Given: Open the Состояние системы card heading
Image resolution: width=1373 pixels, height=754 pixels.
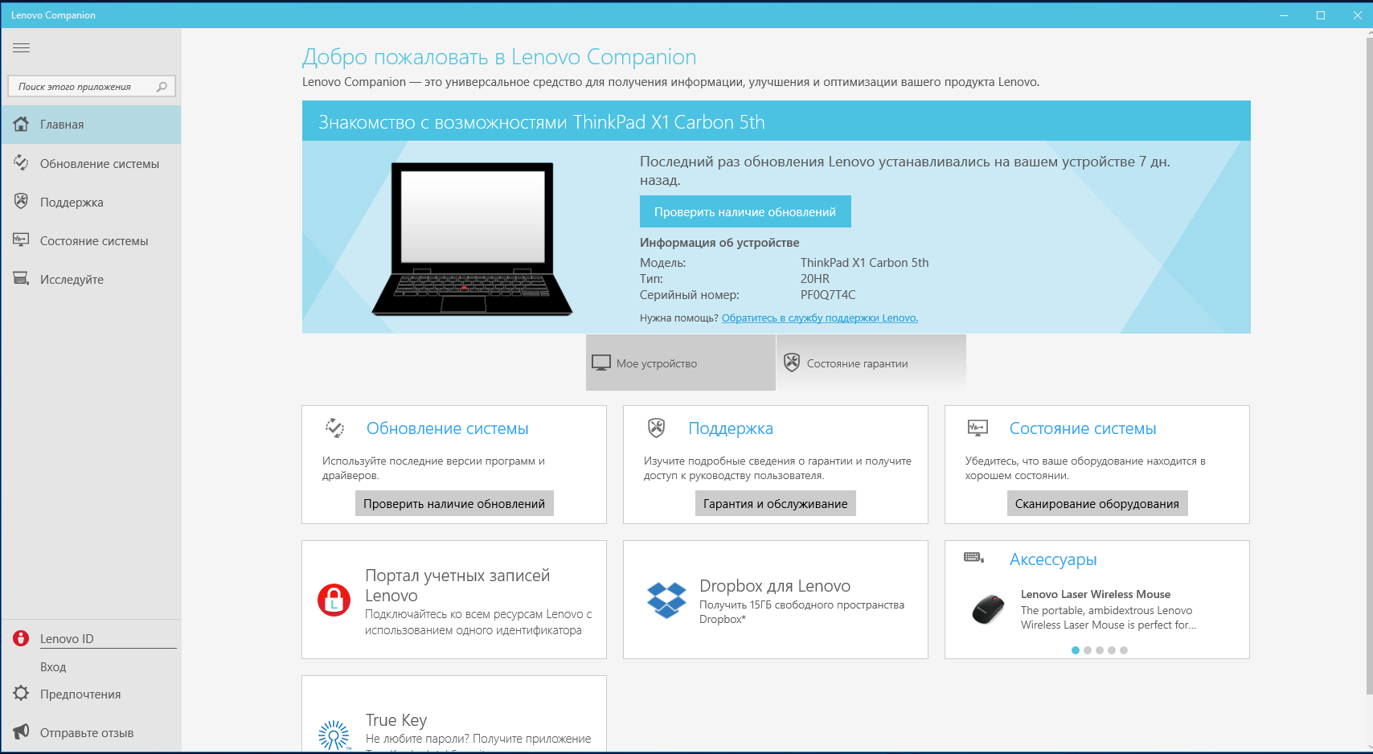Looking at the screenshot, I should 1083,428.
